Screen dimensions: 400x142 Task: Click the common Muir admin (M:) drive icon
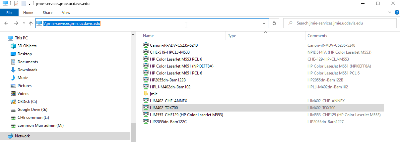pyautogui.click(x=13, y=125)
